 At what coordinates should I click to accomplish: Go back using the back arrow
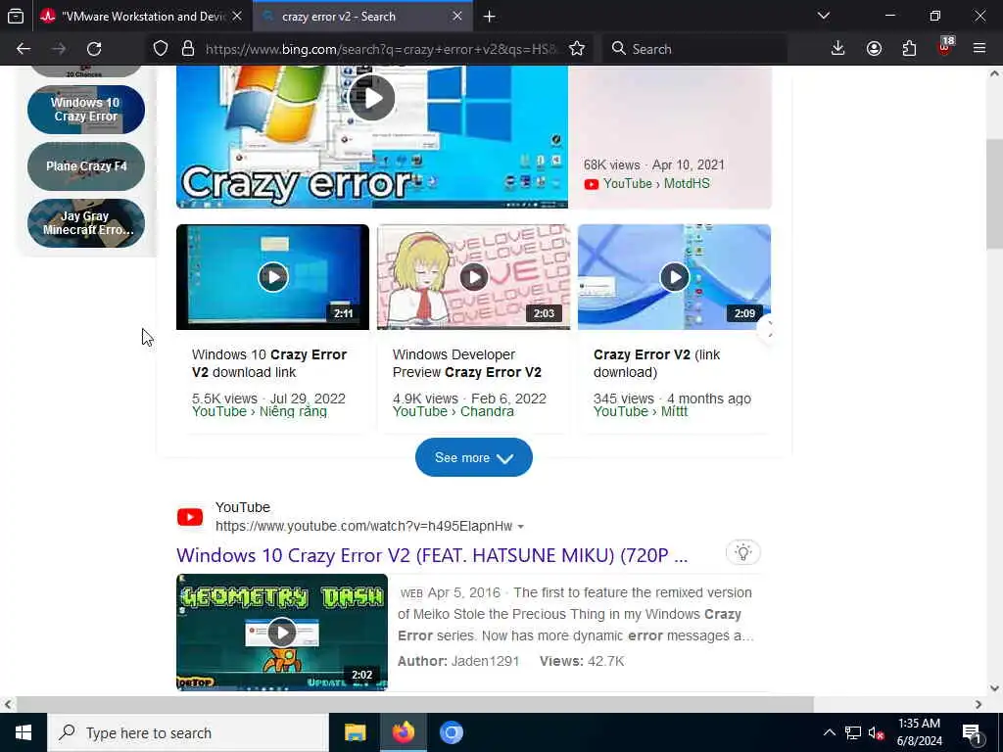click(24, 49)
